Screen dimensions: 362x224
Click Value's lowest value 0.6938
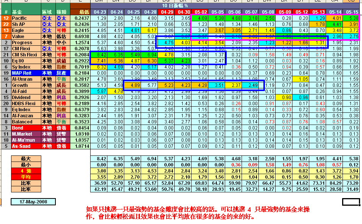click(80, 36)
